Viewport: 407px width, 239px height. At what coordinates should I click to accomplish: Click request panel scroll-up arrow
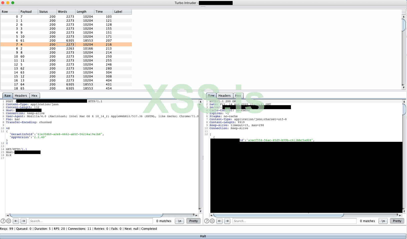(x=200, y=102)
